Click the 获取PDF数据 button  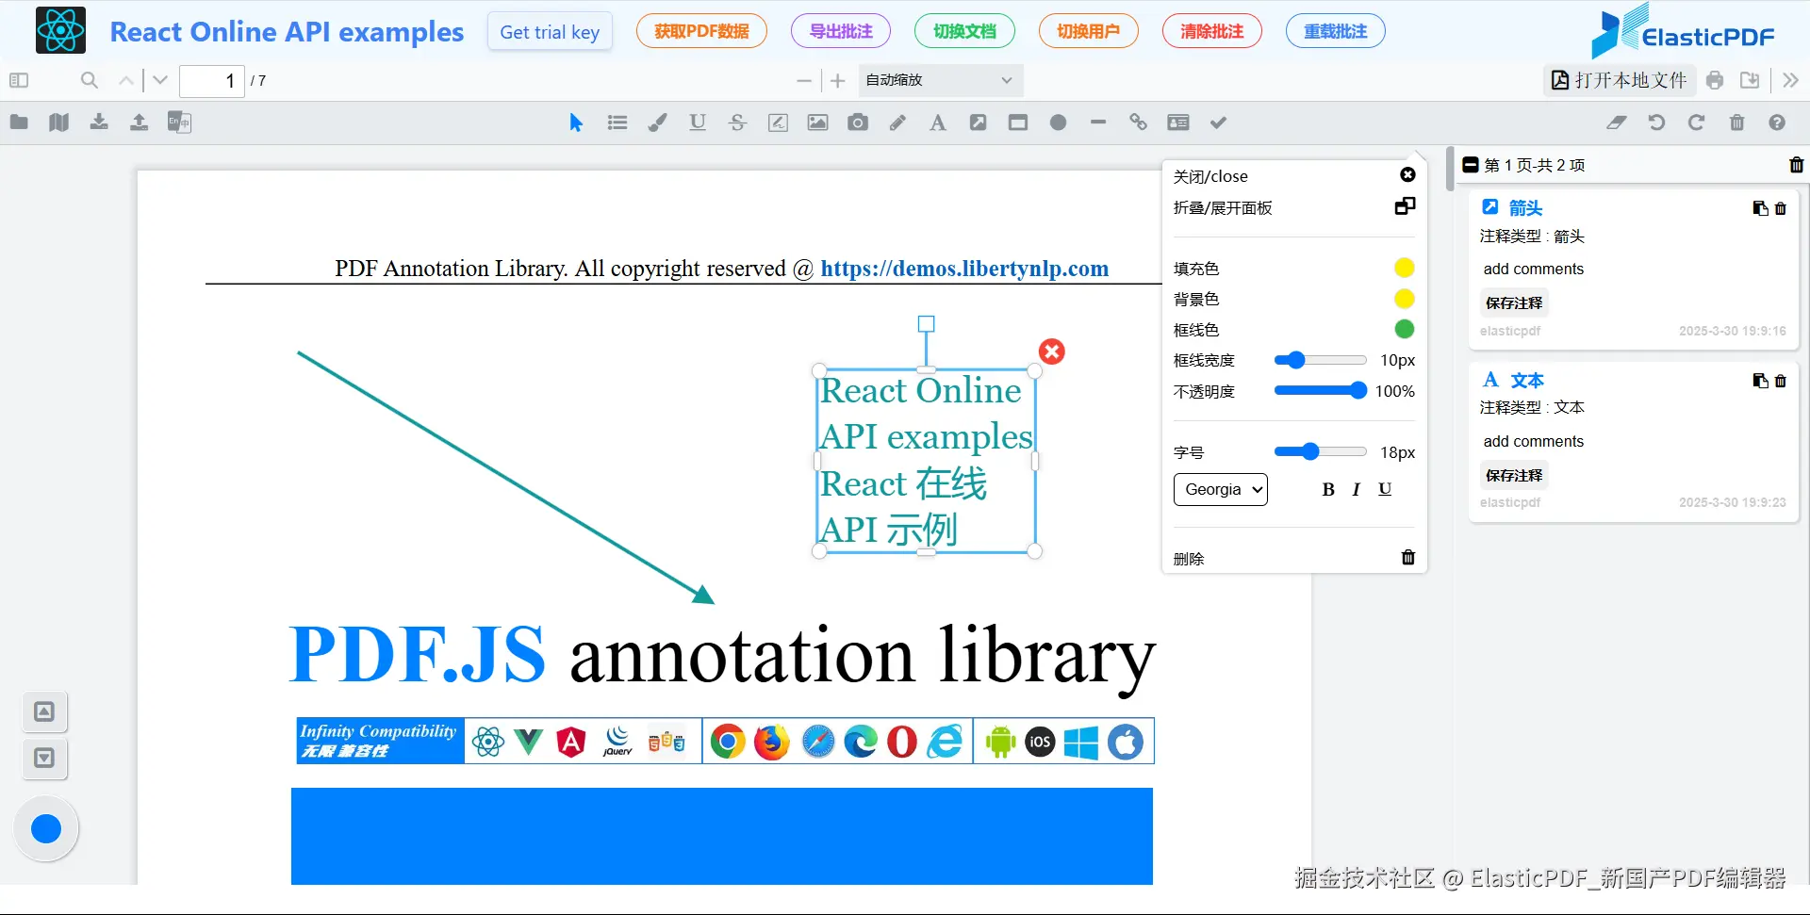701,31
